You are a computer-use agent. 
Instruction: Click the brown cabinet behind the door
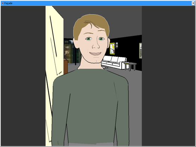[x=65, y=67]
